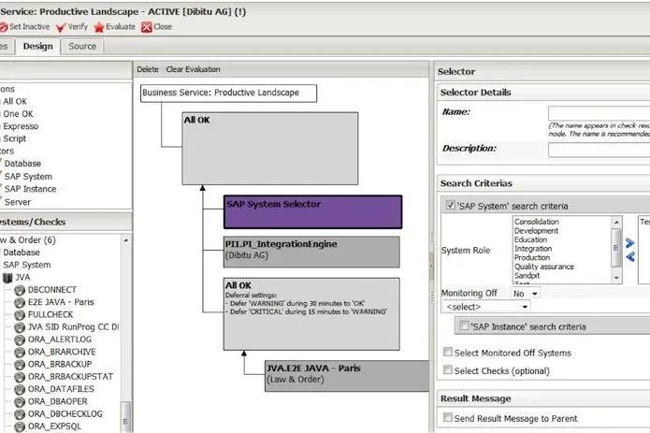The height and width of the screenshot is (433, 650).
Task: Click the ORA_DBCHECKLOG check icon
Action: (20, 414)
